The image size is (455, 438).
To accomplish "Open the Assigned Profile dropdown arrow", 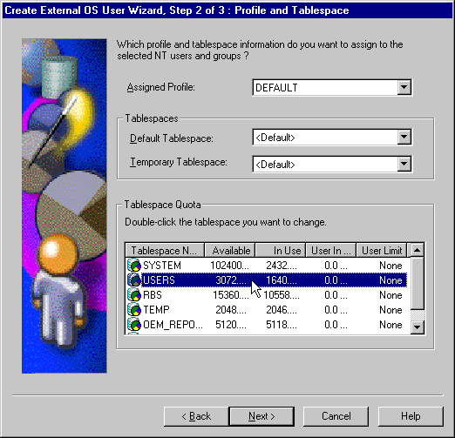I will [x=404, y=87].
